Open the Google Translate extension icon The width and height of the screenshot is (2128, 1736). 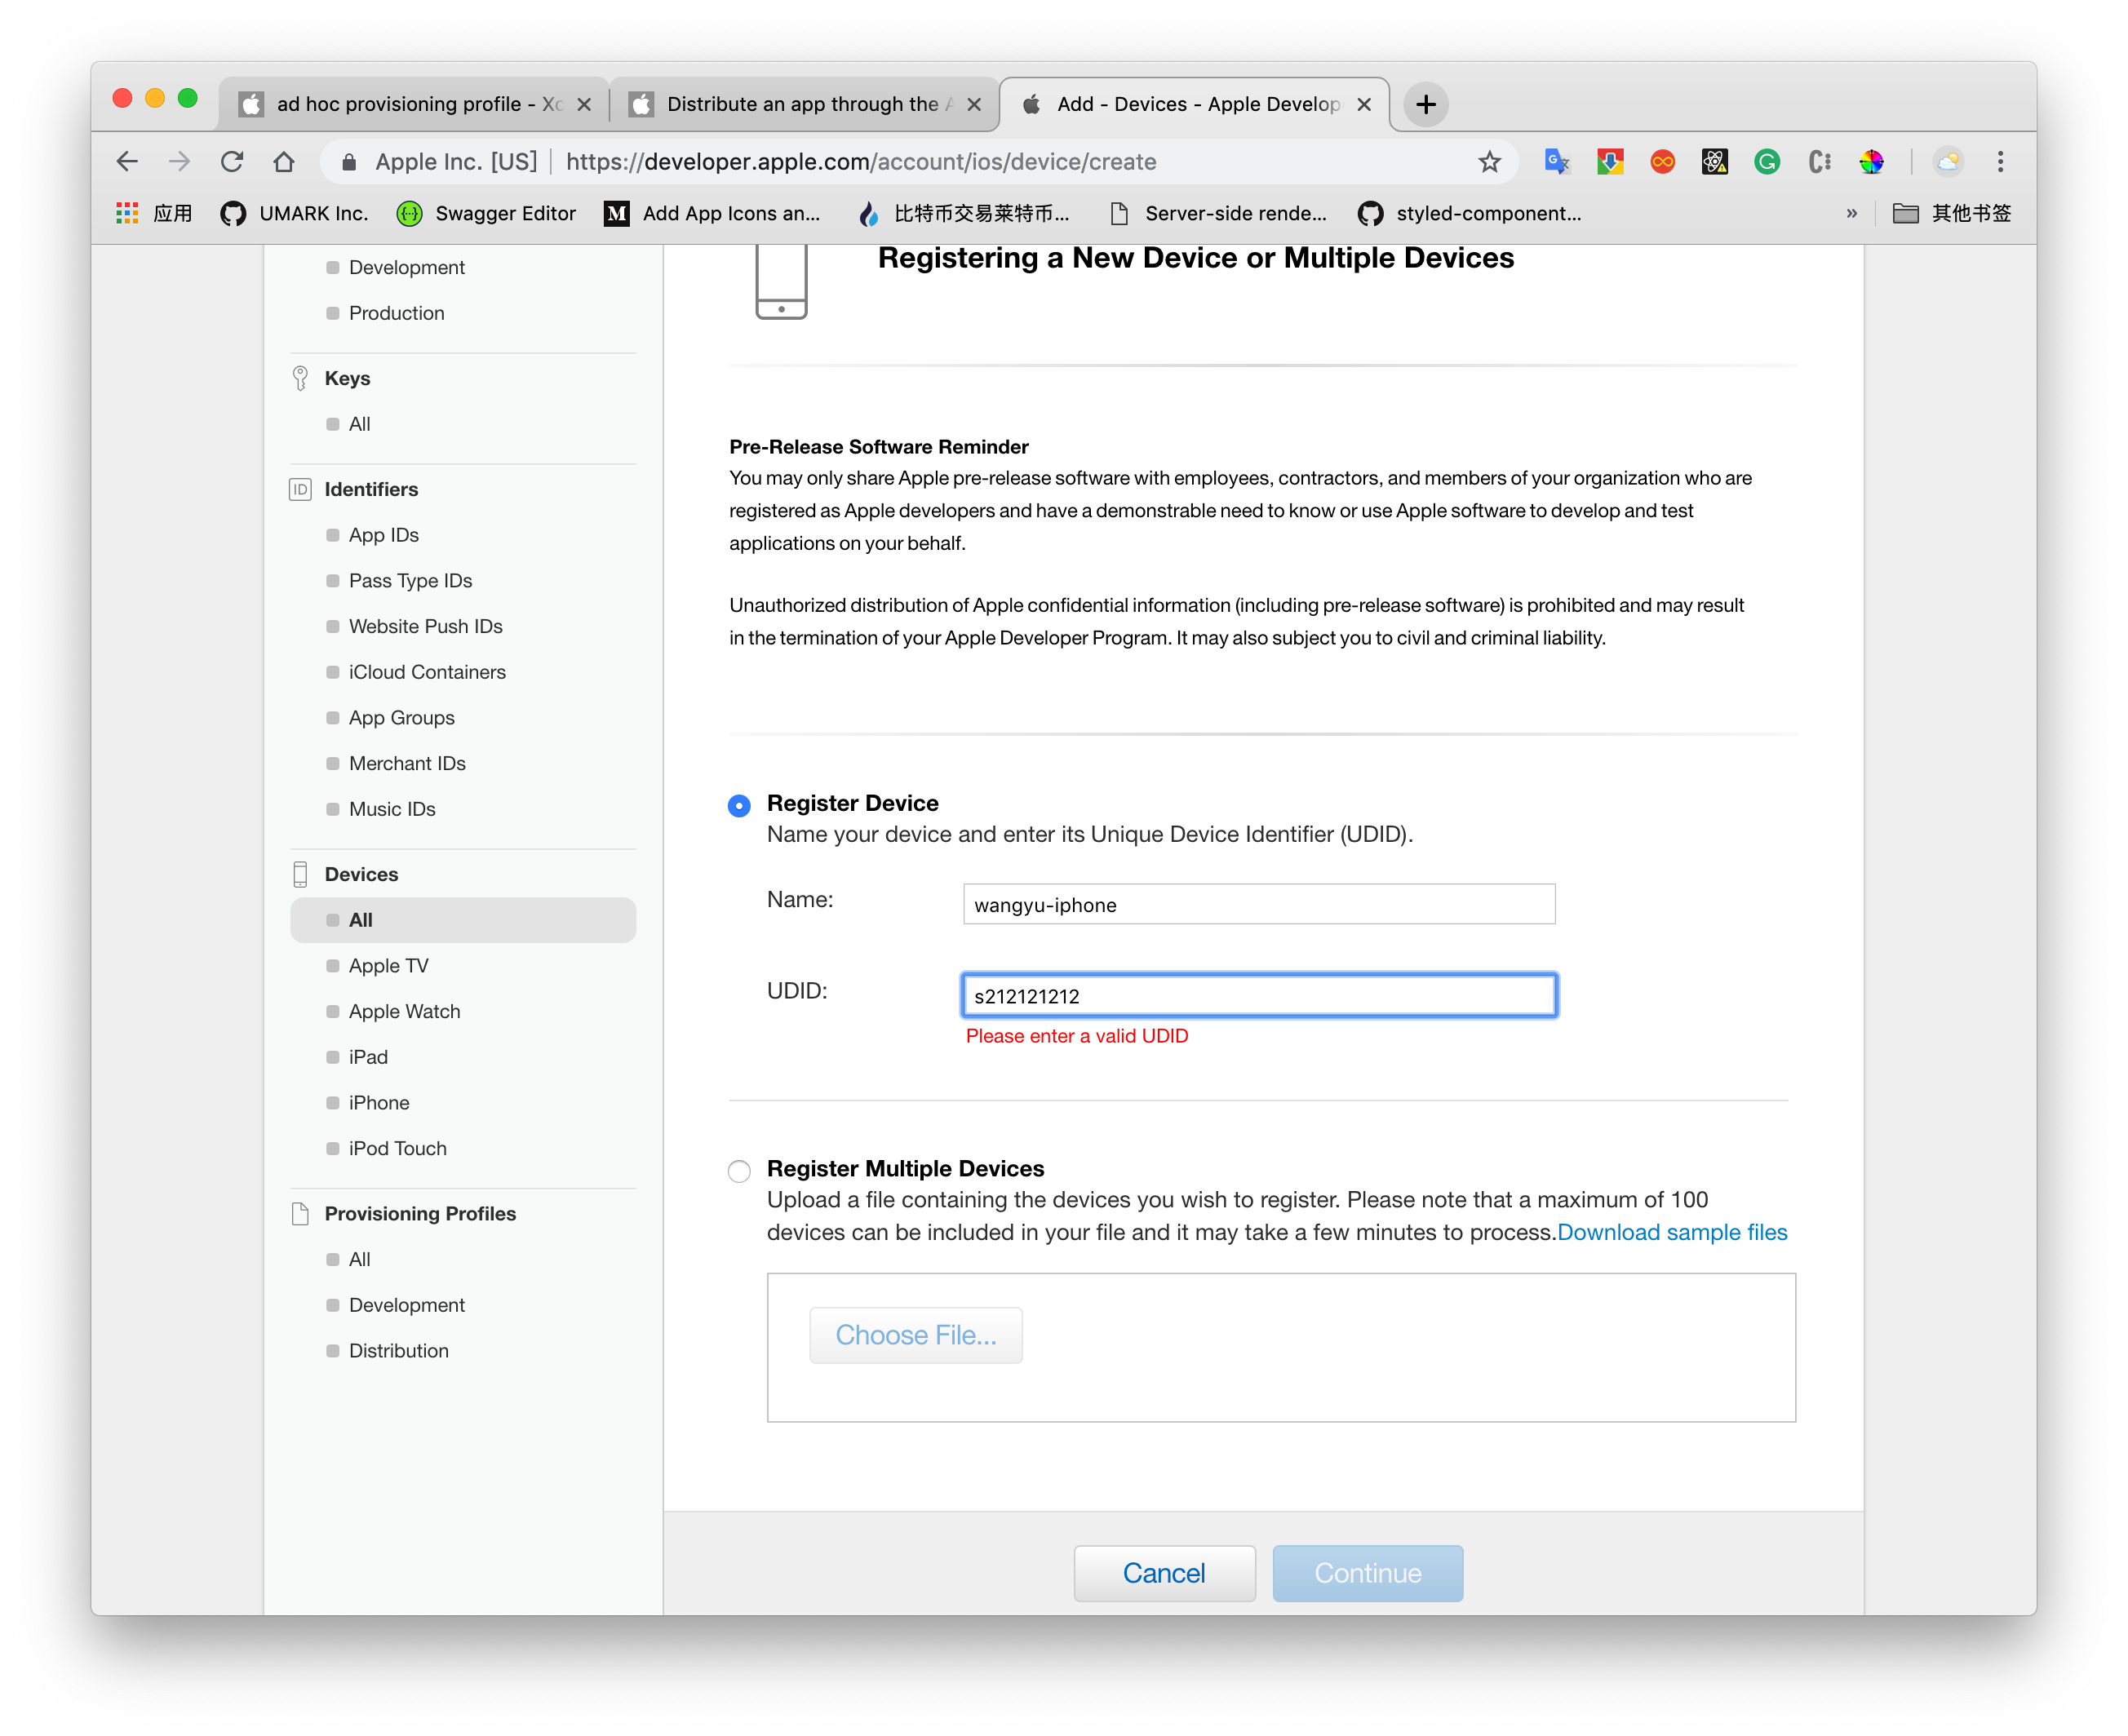[x=1556, y=161]
